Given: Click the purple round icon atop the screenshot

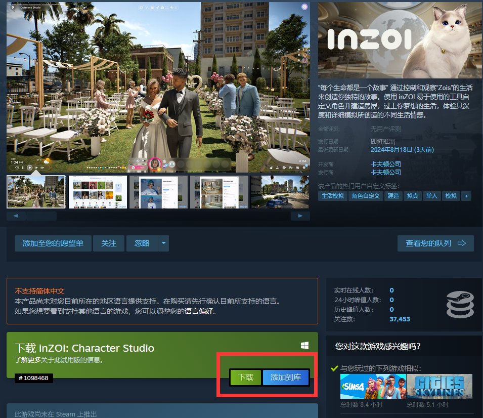Looking at the screenshot, I should tap(304, 7).
